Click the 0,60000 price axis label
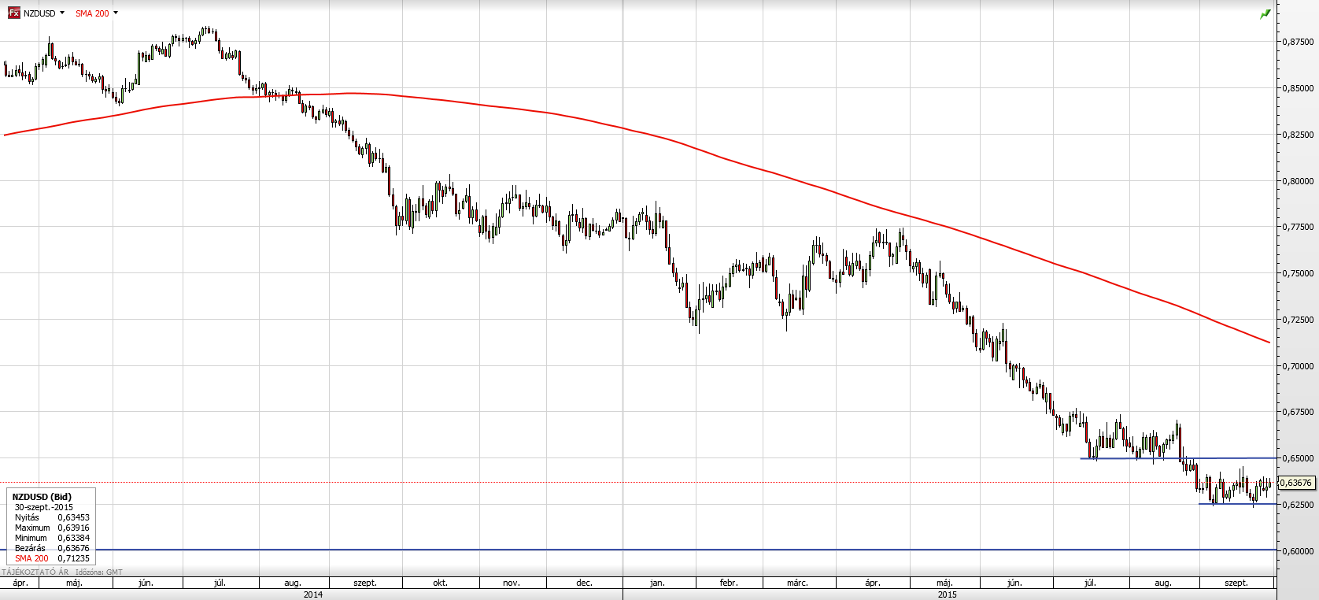 [x=1299, y=551]
